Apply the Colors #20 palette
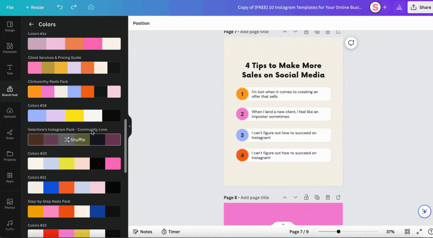The image size is (433, 238). (x=74, y=163)
